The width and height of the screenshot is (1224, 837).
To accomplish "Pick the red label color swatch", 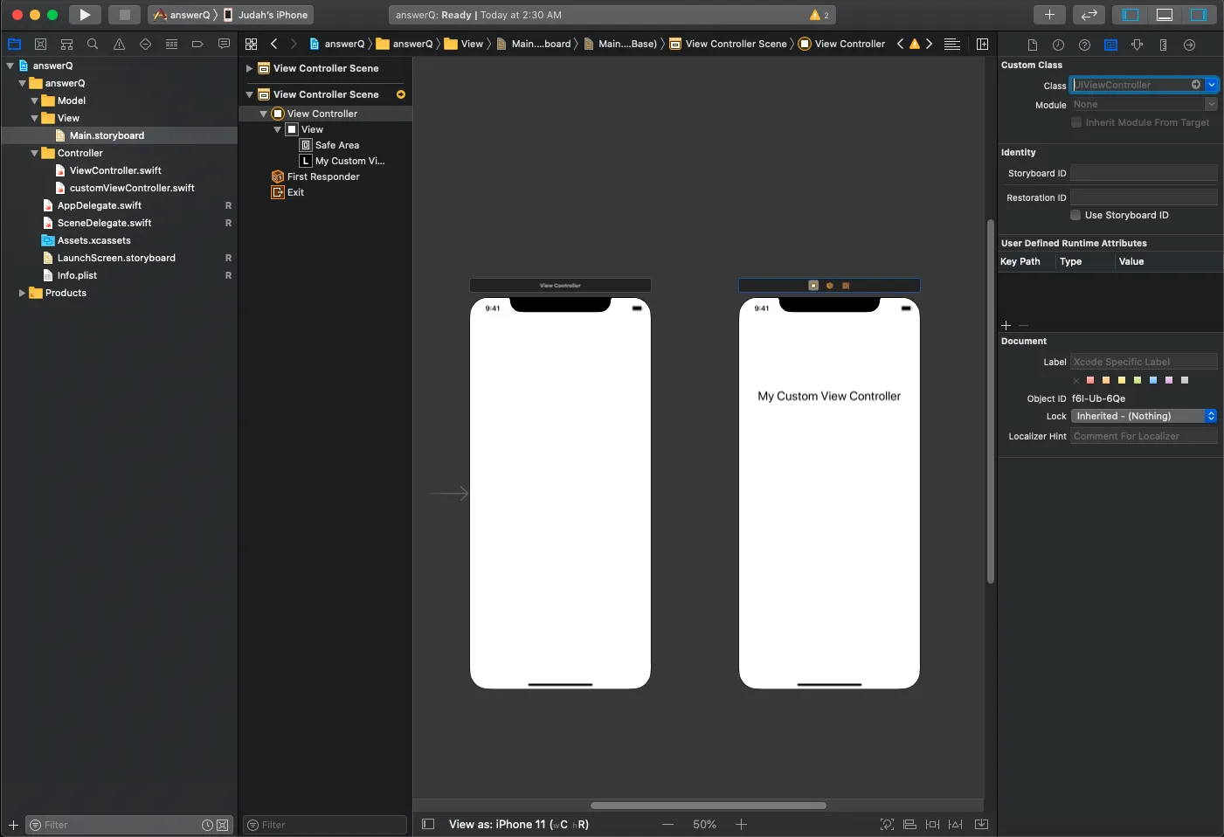I will coord(1090,380).
